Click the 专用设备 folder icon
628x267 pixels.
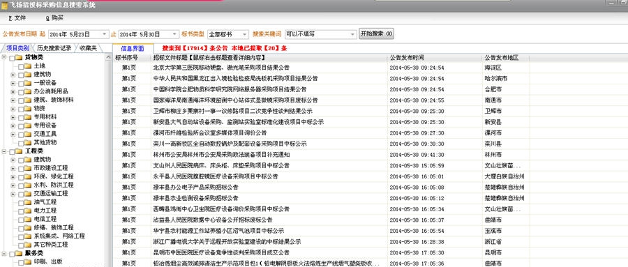tap(28, 125)
